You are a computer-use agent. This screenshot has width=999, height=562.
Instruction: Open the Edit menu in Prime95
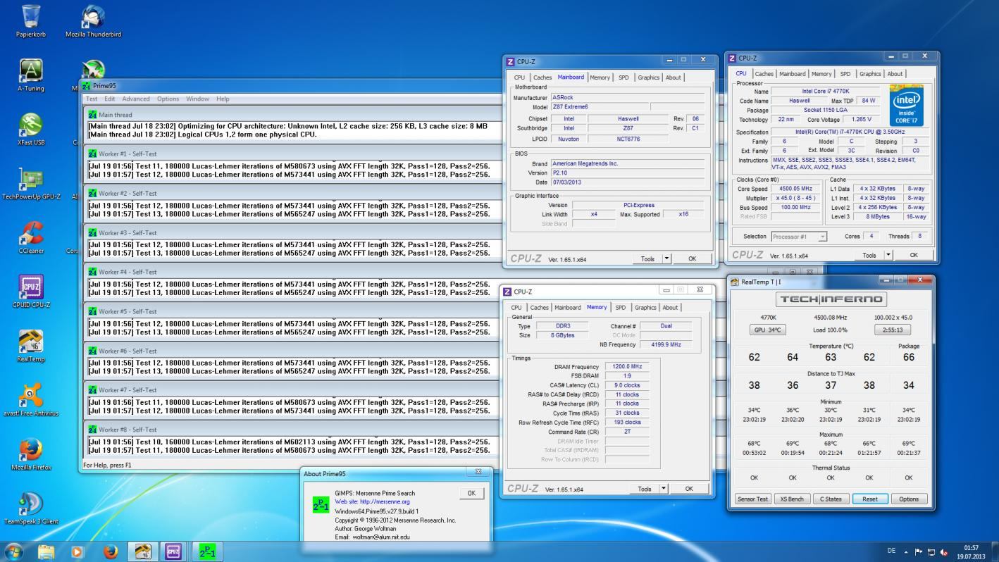tap(110, 99)
